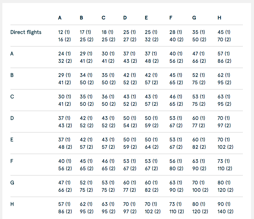Select column header F
254x219 pixels.
[x=171, y=18]
